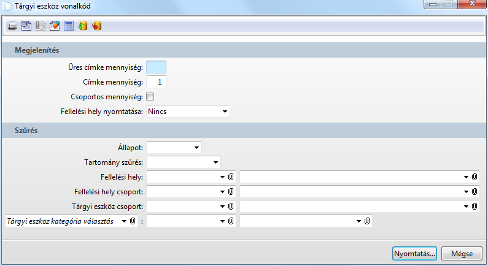488x266 pixels.
Task: Click paperclip of the middle category value field
Action: point(231,221)
